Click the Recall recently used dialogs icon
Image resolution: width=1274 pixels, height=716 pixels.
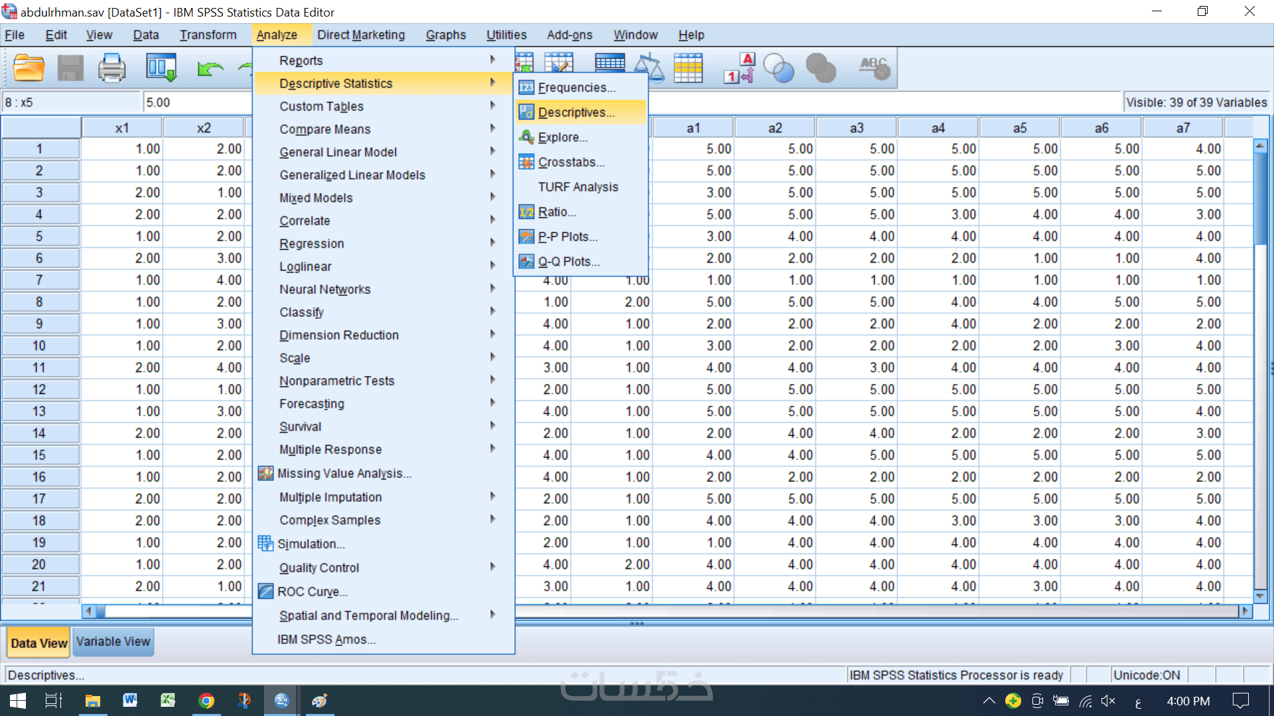point(161,68)
